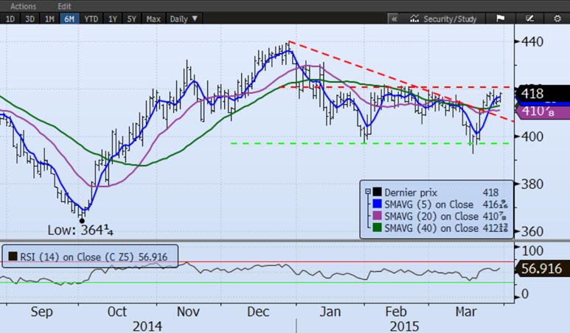Switch range to YTD
Screen dimensions: 570x333
(x=91, y=18)
